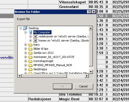Click the Kunnskapstoget folder icon

coord(30,61)
